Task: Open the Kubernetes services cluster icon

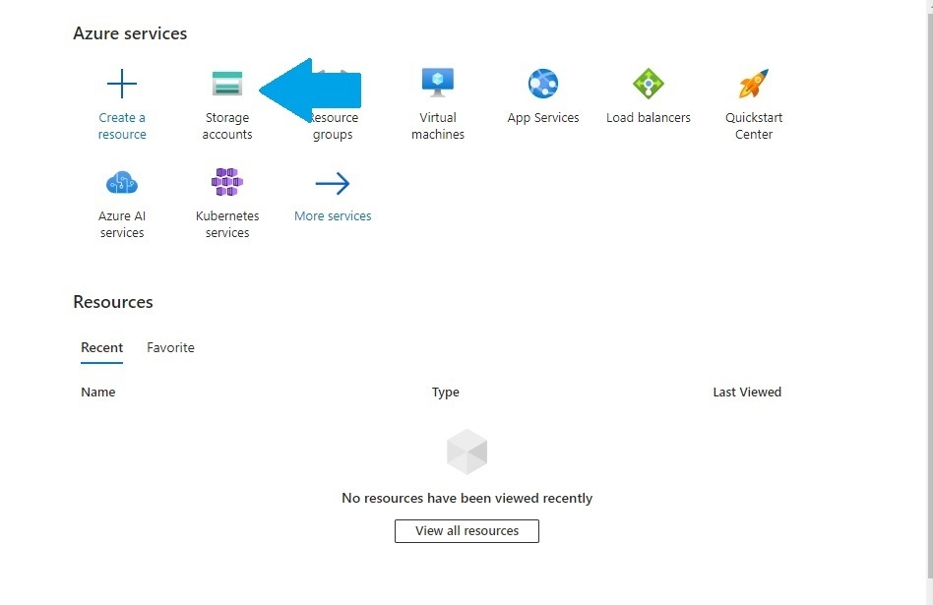Action: 227,182
